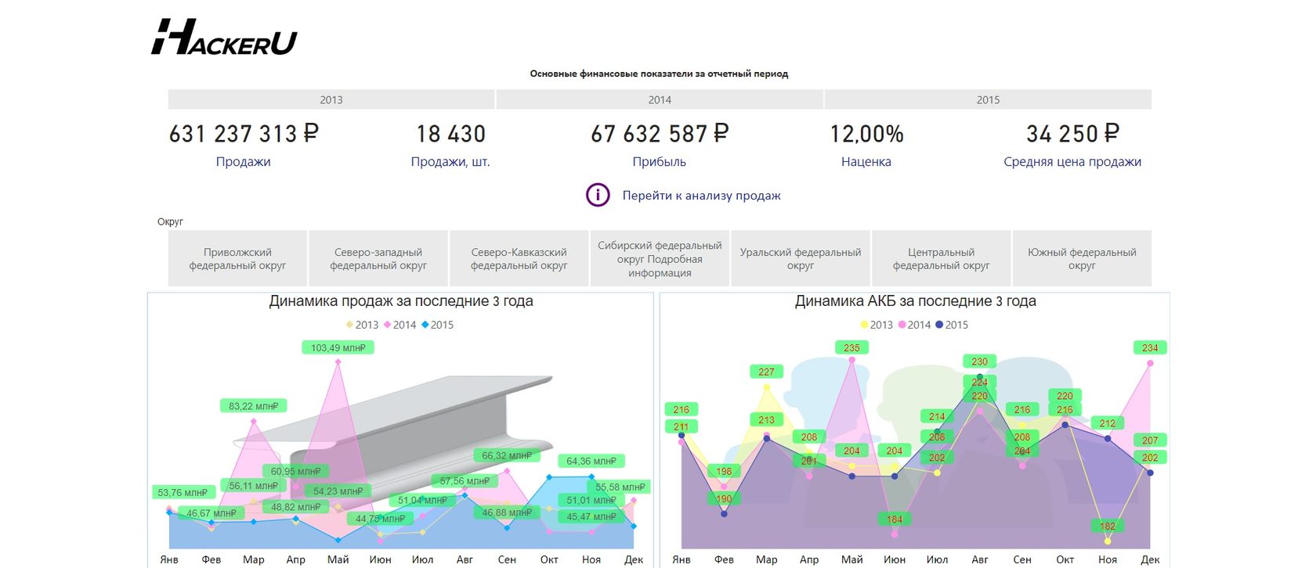
Task: Filter by Уральский федеральный округ
Action: (x=801, y=258)
